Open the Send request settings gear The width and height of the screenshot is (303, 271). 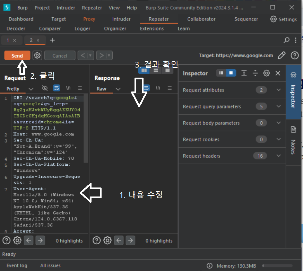click(x=37, y=56)
